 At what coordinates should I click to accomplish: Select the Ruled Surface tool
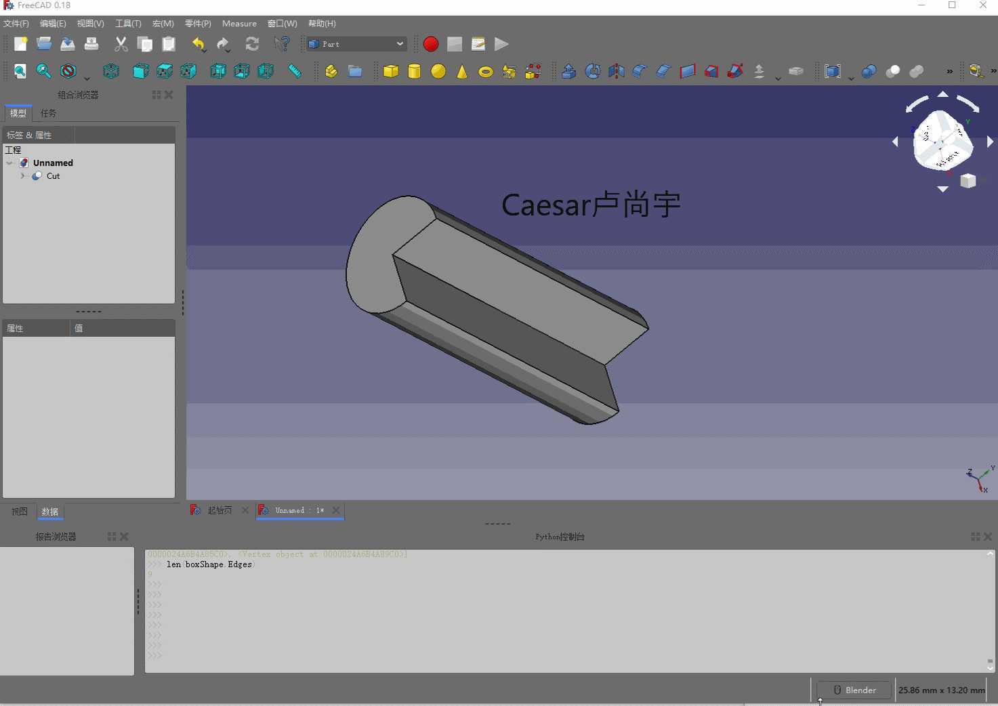coord(688,71)
